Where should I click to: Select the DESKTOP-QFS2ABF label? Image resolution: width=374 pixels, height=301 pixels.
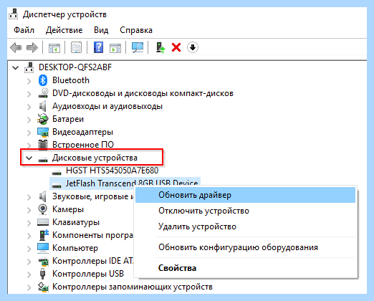pos(75,67)
